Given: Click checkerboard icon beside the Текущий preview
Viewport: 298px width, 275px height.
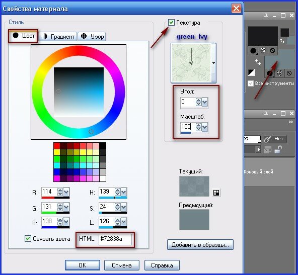Looking at the screenshot, I should (216, 193).
